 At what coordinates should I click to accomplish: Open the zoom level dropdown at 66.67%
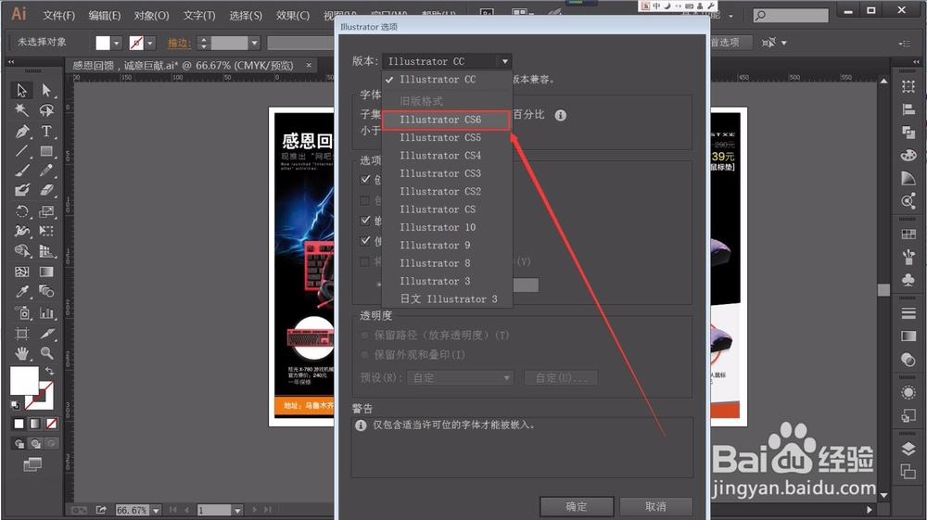[x=156, y=510]
